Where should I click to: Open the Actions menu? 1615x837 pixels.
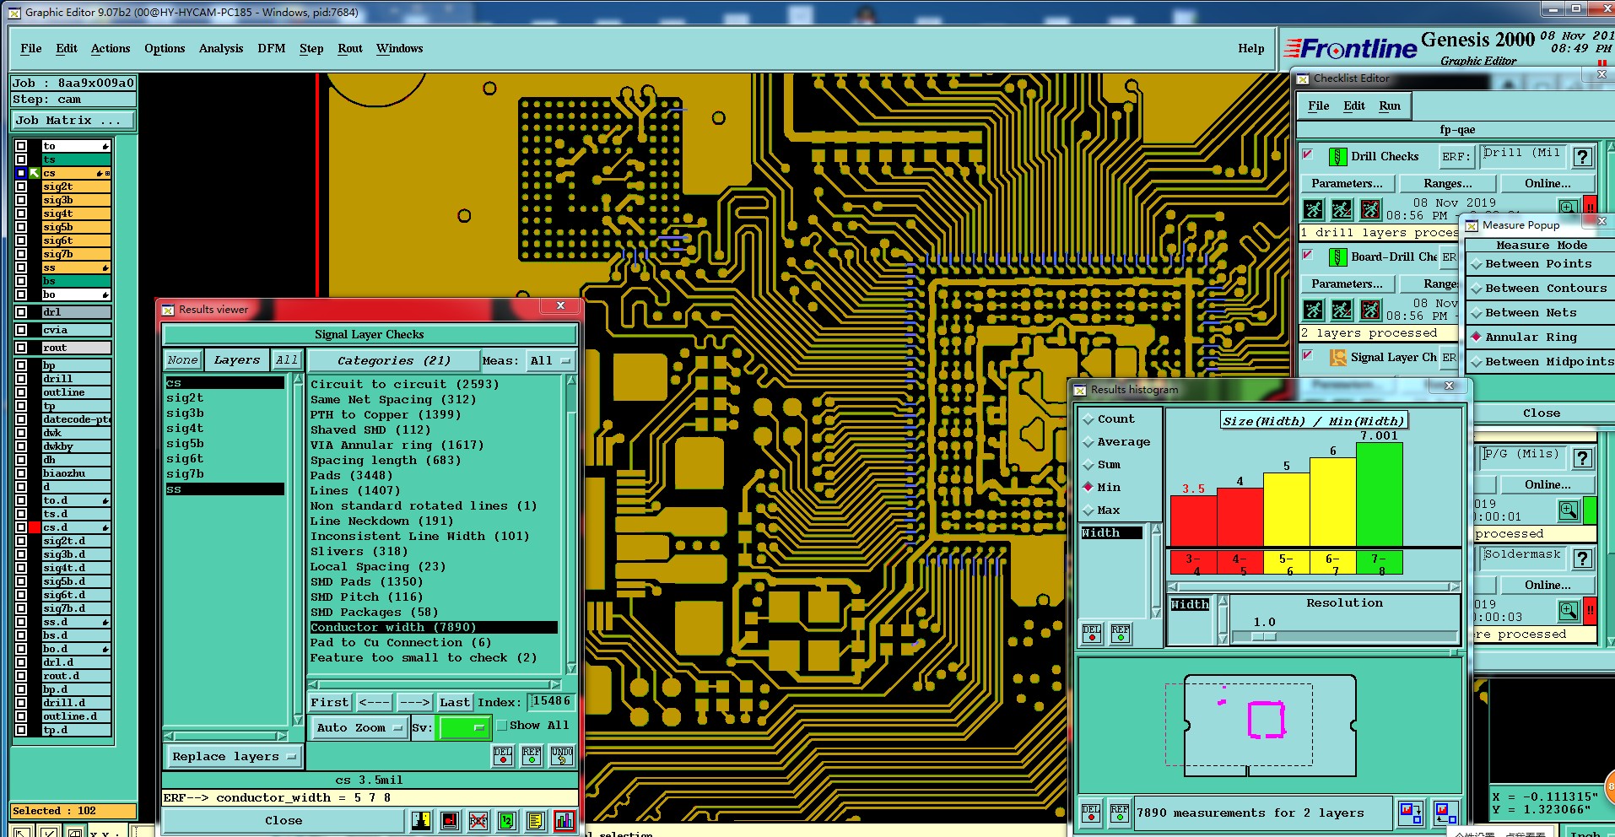111,48
